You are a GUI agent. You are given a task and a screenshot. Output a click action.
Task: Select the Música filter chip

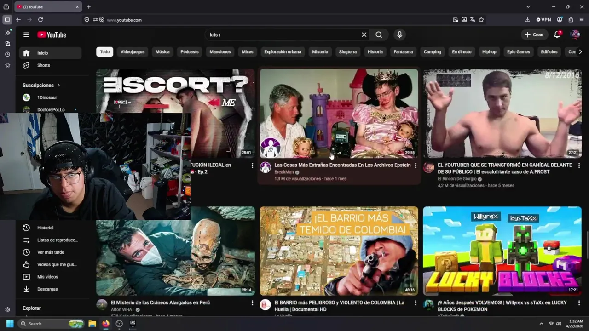[x=162, y=52]
